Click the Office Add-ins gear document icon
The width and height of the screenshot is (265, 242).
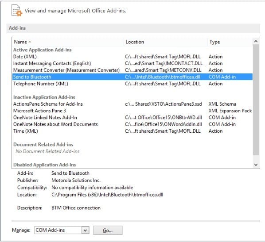17,11
